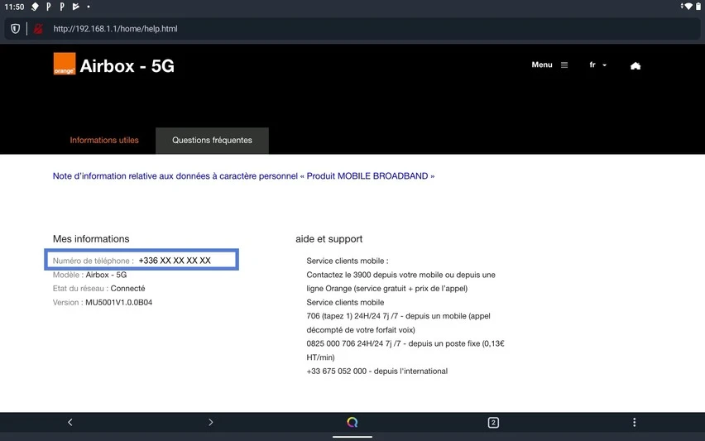Tap the browser search icon in bottom bar
The height and width of the screenshot is (441, 705).
[x=352, y=422]
